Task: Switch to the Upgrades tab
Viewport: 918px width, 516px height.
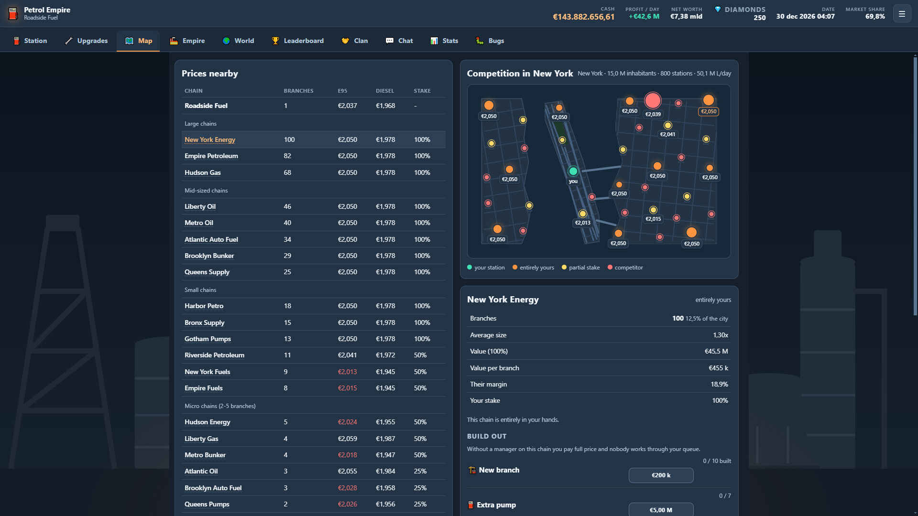Action: pos(86,41)
